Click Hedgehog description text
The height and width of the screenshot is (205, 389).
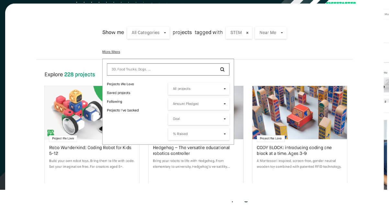[191, 164]
